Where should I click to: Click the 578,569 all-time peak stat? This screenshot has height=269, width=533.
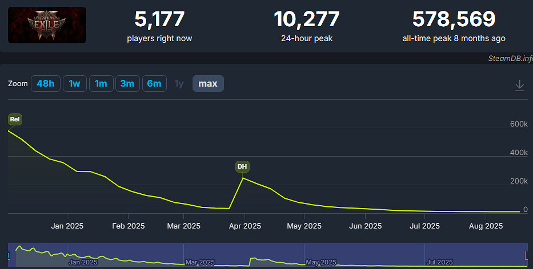[x=454, y=19]
